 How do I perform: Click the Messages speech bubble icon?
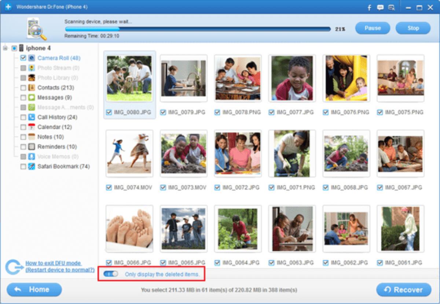tap(32, 97)
